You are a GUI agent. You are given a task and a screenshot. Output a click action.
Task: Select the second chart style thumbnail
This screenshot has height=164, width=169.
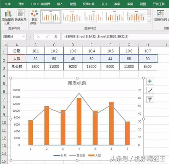click(x=72, y=16)
